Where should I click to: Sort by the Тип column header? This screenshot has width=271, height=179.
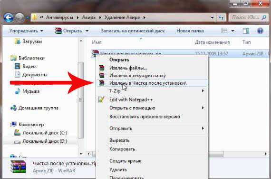click(246, 42)
